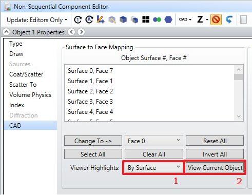Click the blue cube object icon

click(123, 19)
